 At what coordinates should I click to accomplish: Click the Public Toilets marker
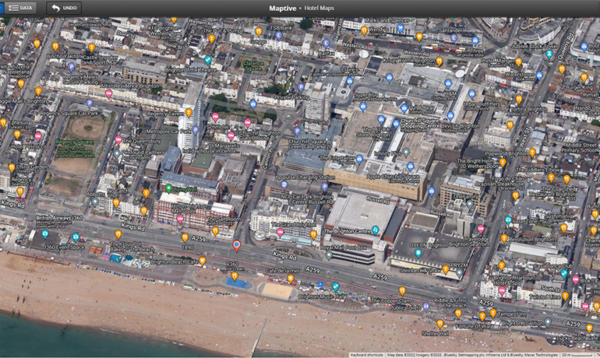(x=425, y=307)
